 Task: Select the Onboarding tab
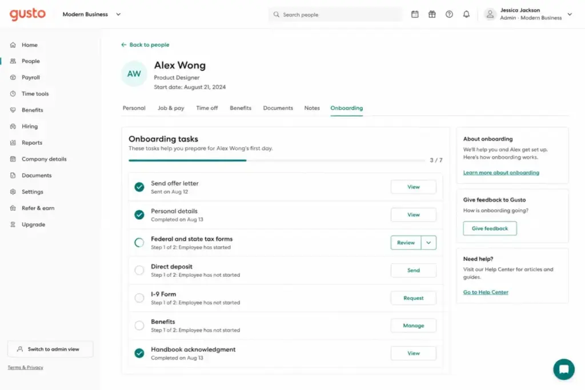[x=347, y=108]
